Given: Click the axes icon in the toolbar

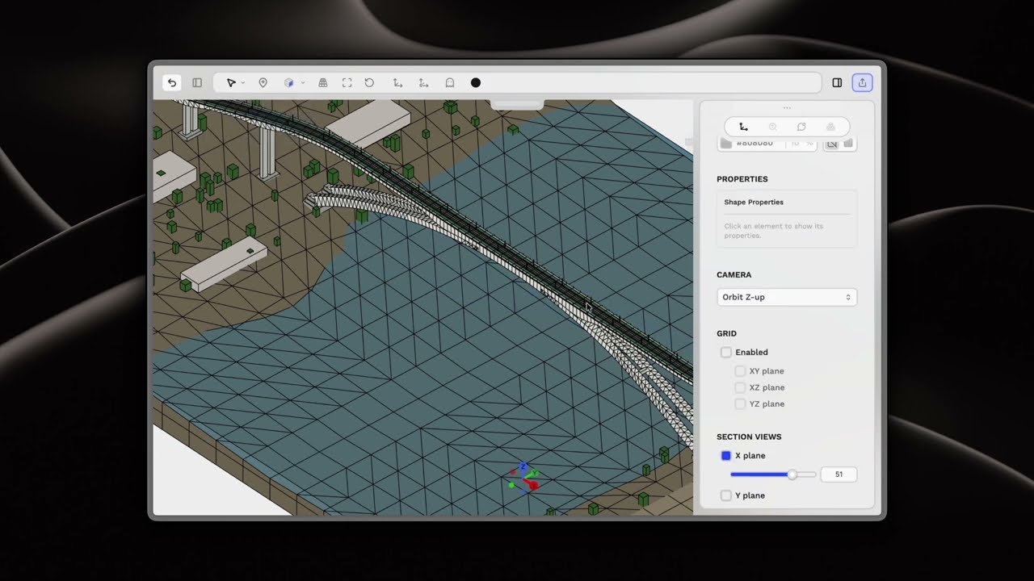Looking at the screenshot, I should point(397,82).
